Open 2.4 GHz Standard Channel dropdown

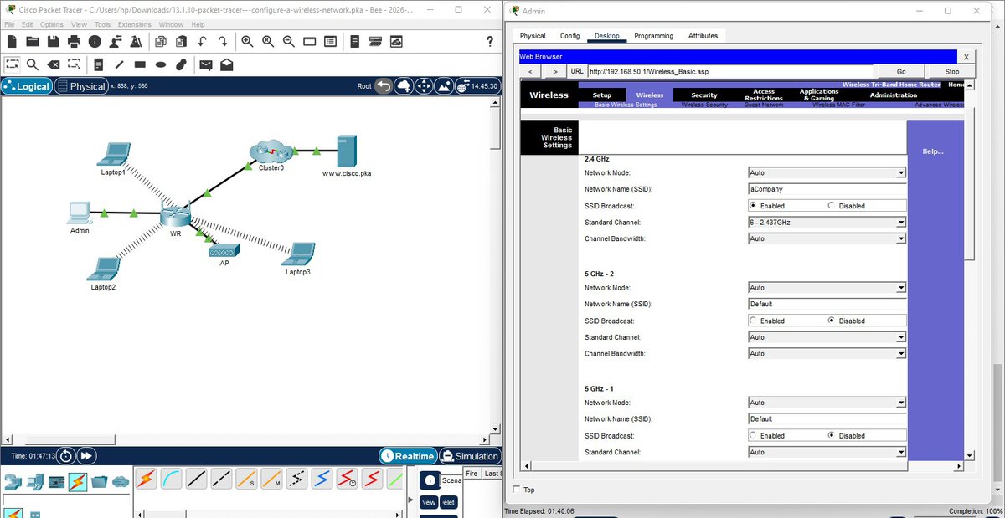click(x=827, y=223)
